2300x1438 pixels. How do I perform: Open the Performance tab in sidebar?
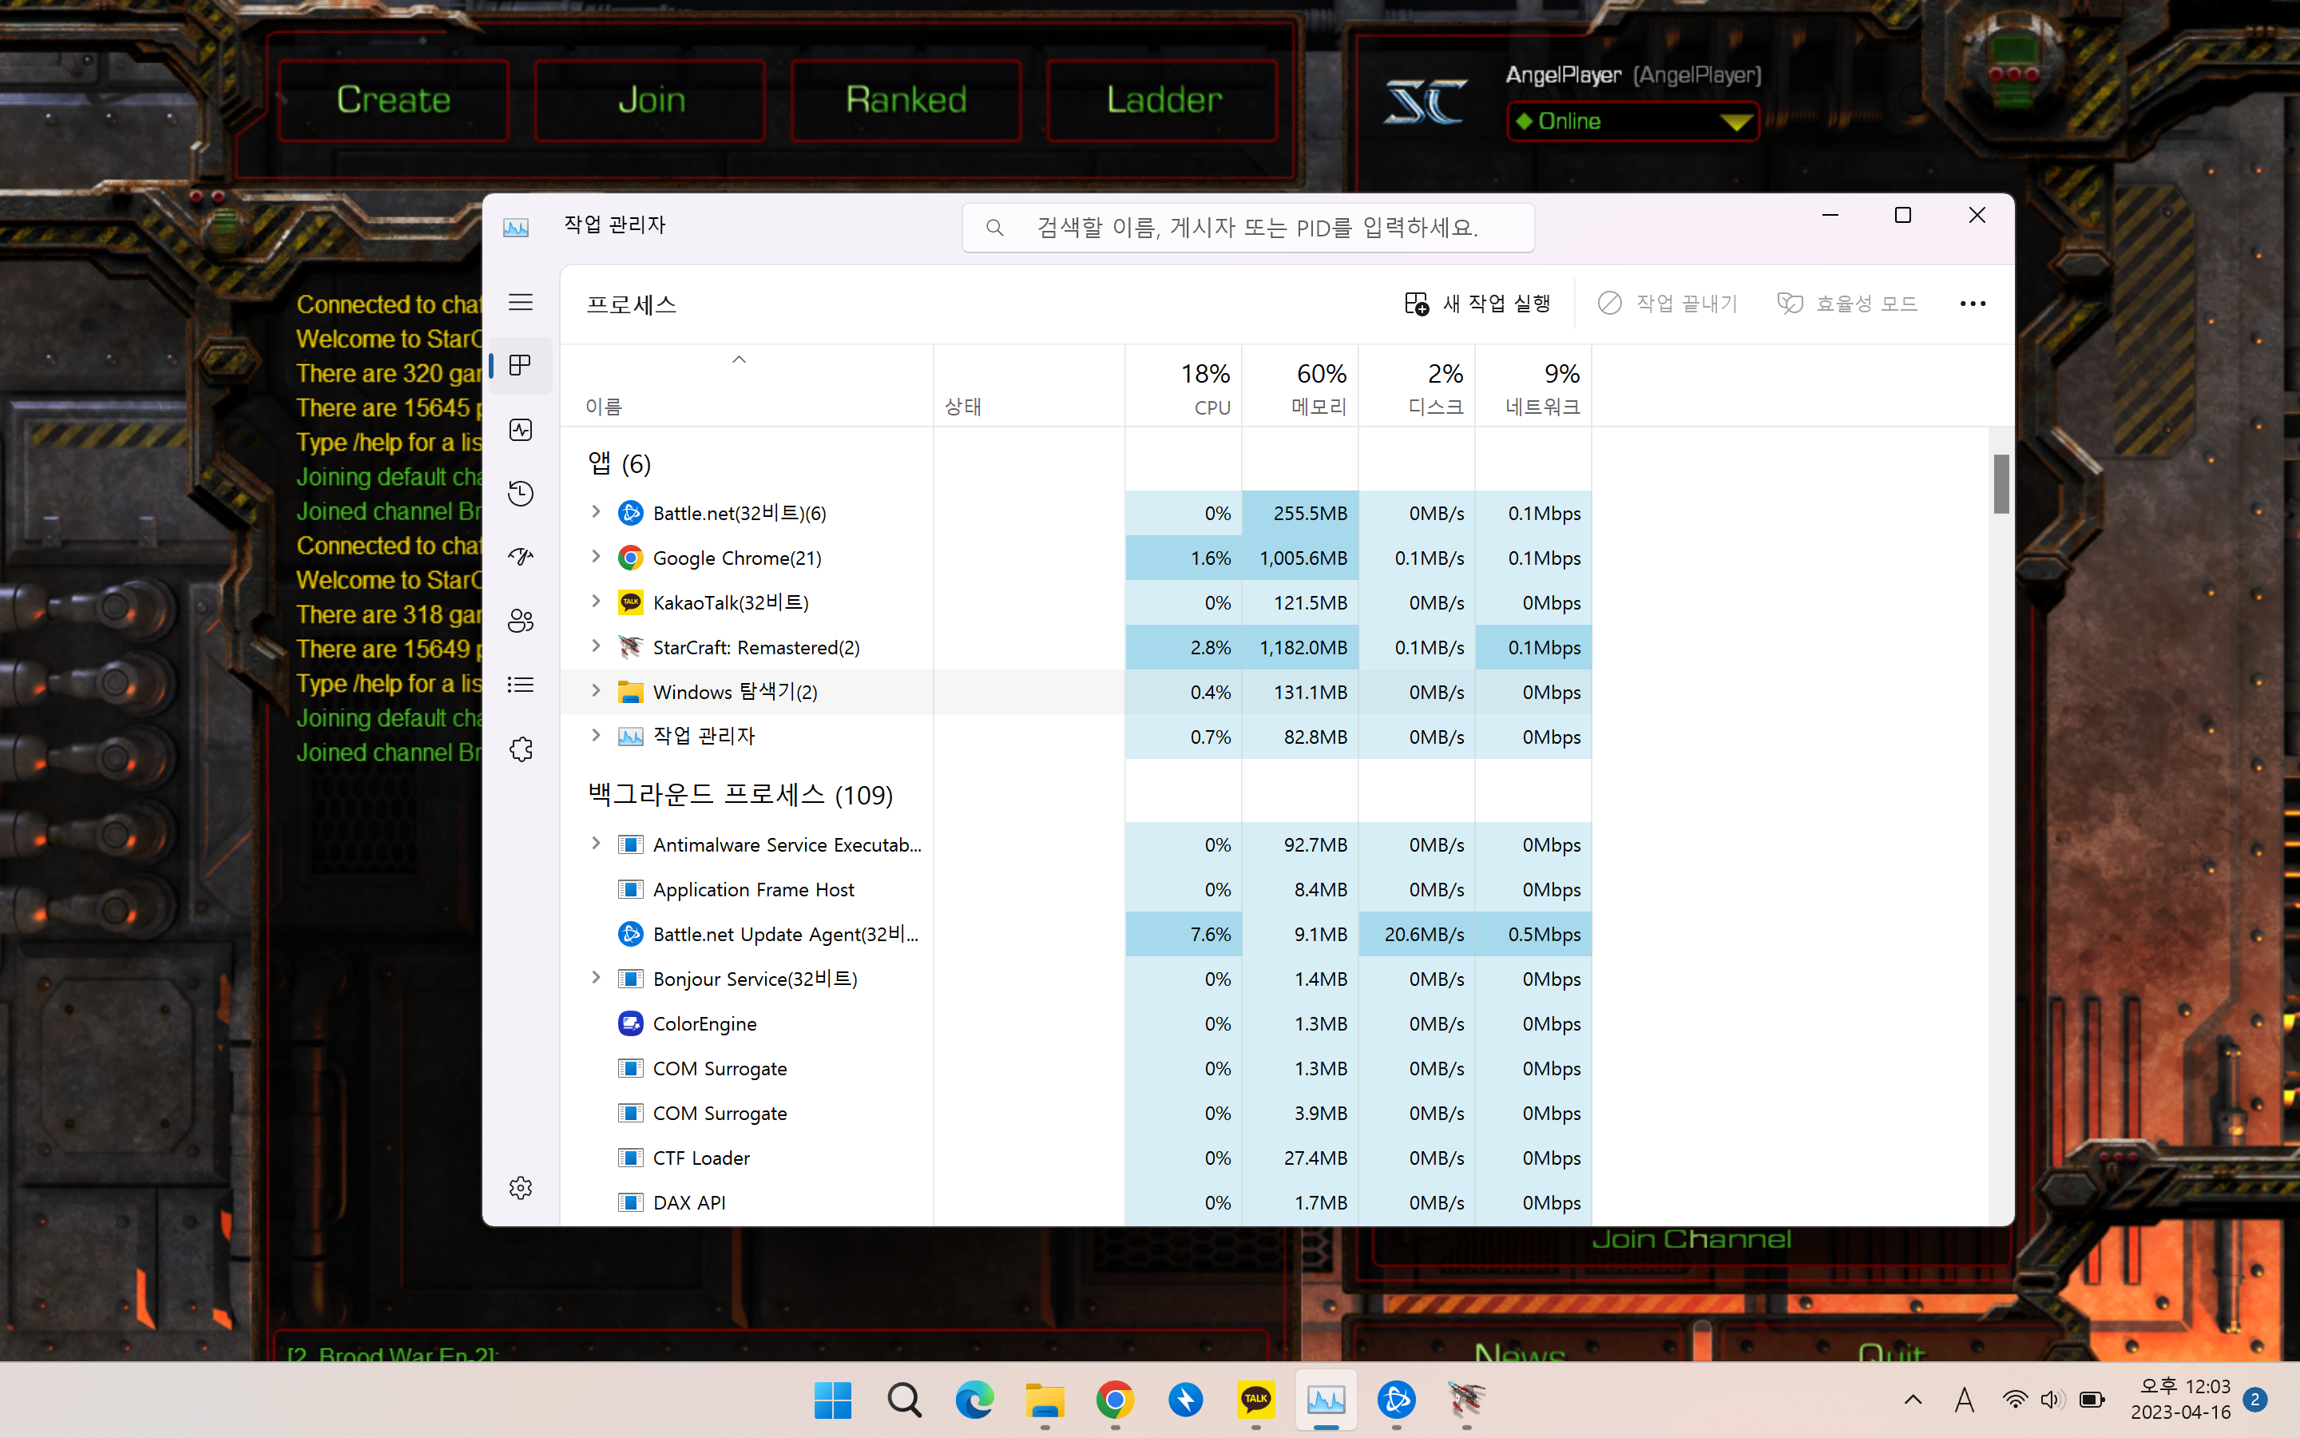pyautogui.click(x=520, y=430)
